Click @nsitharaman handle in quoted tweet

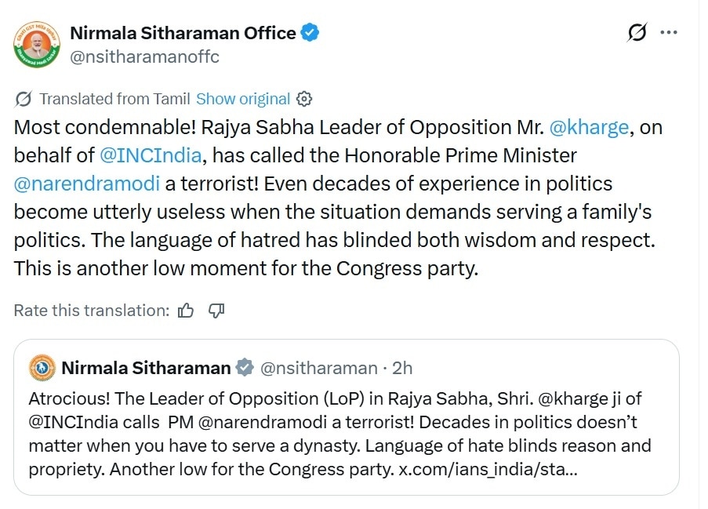tap(318, 368)
